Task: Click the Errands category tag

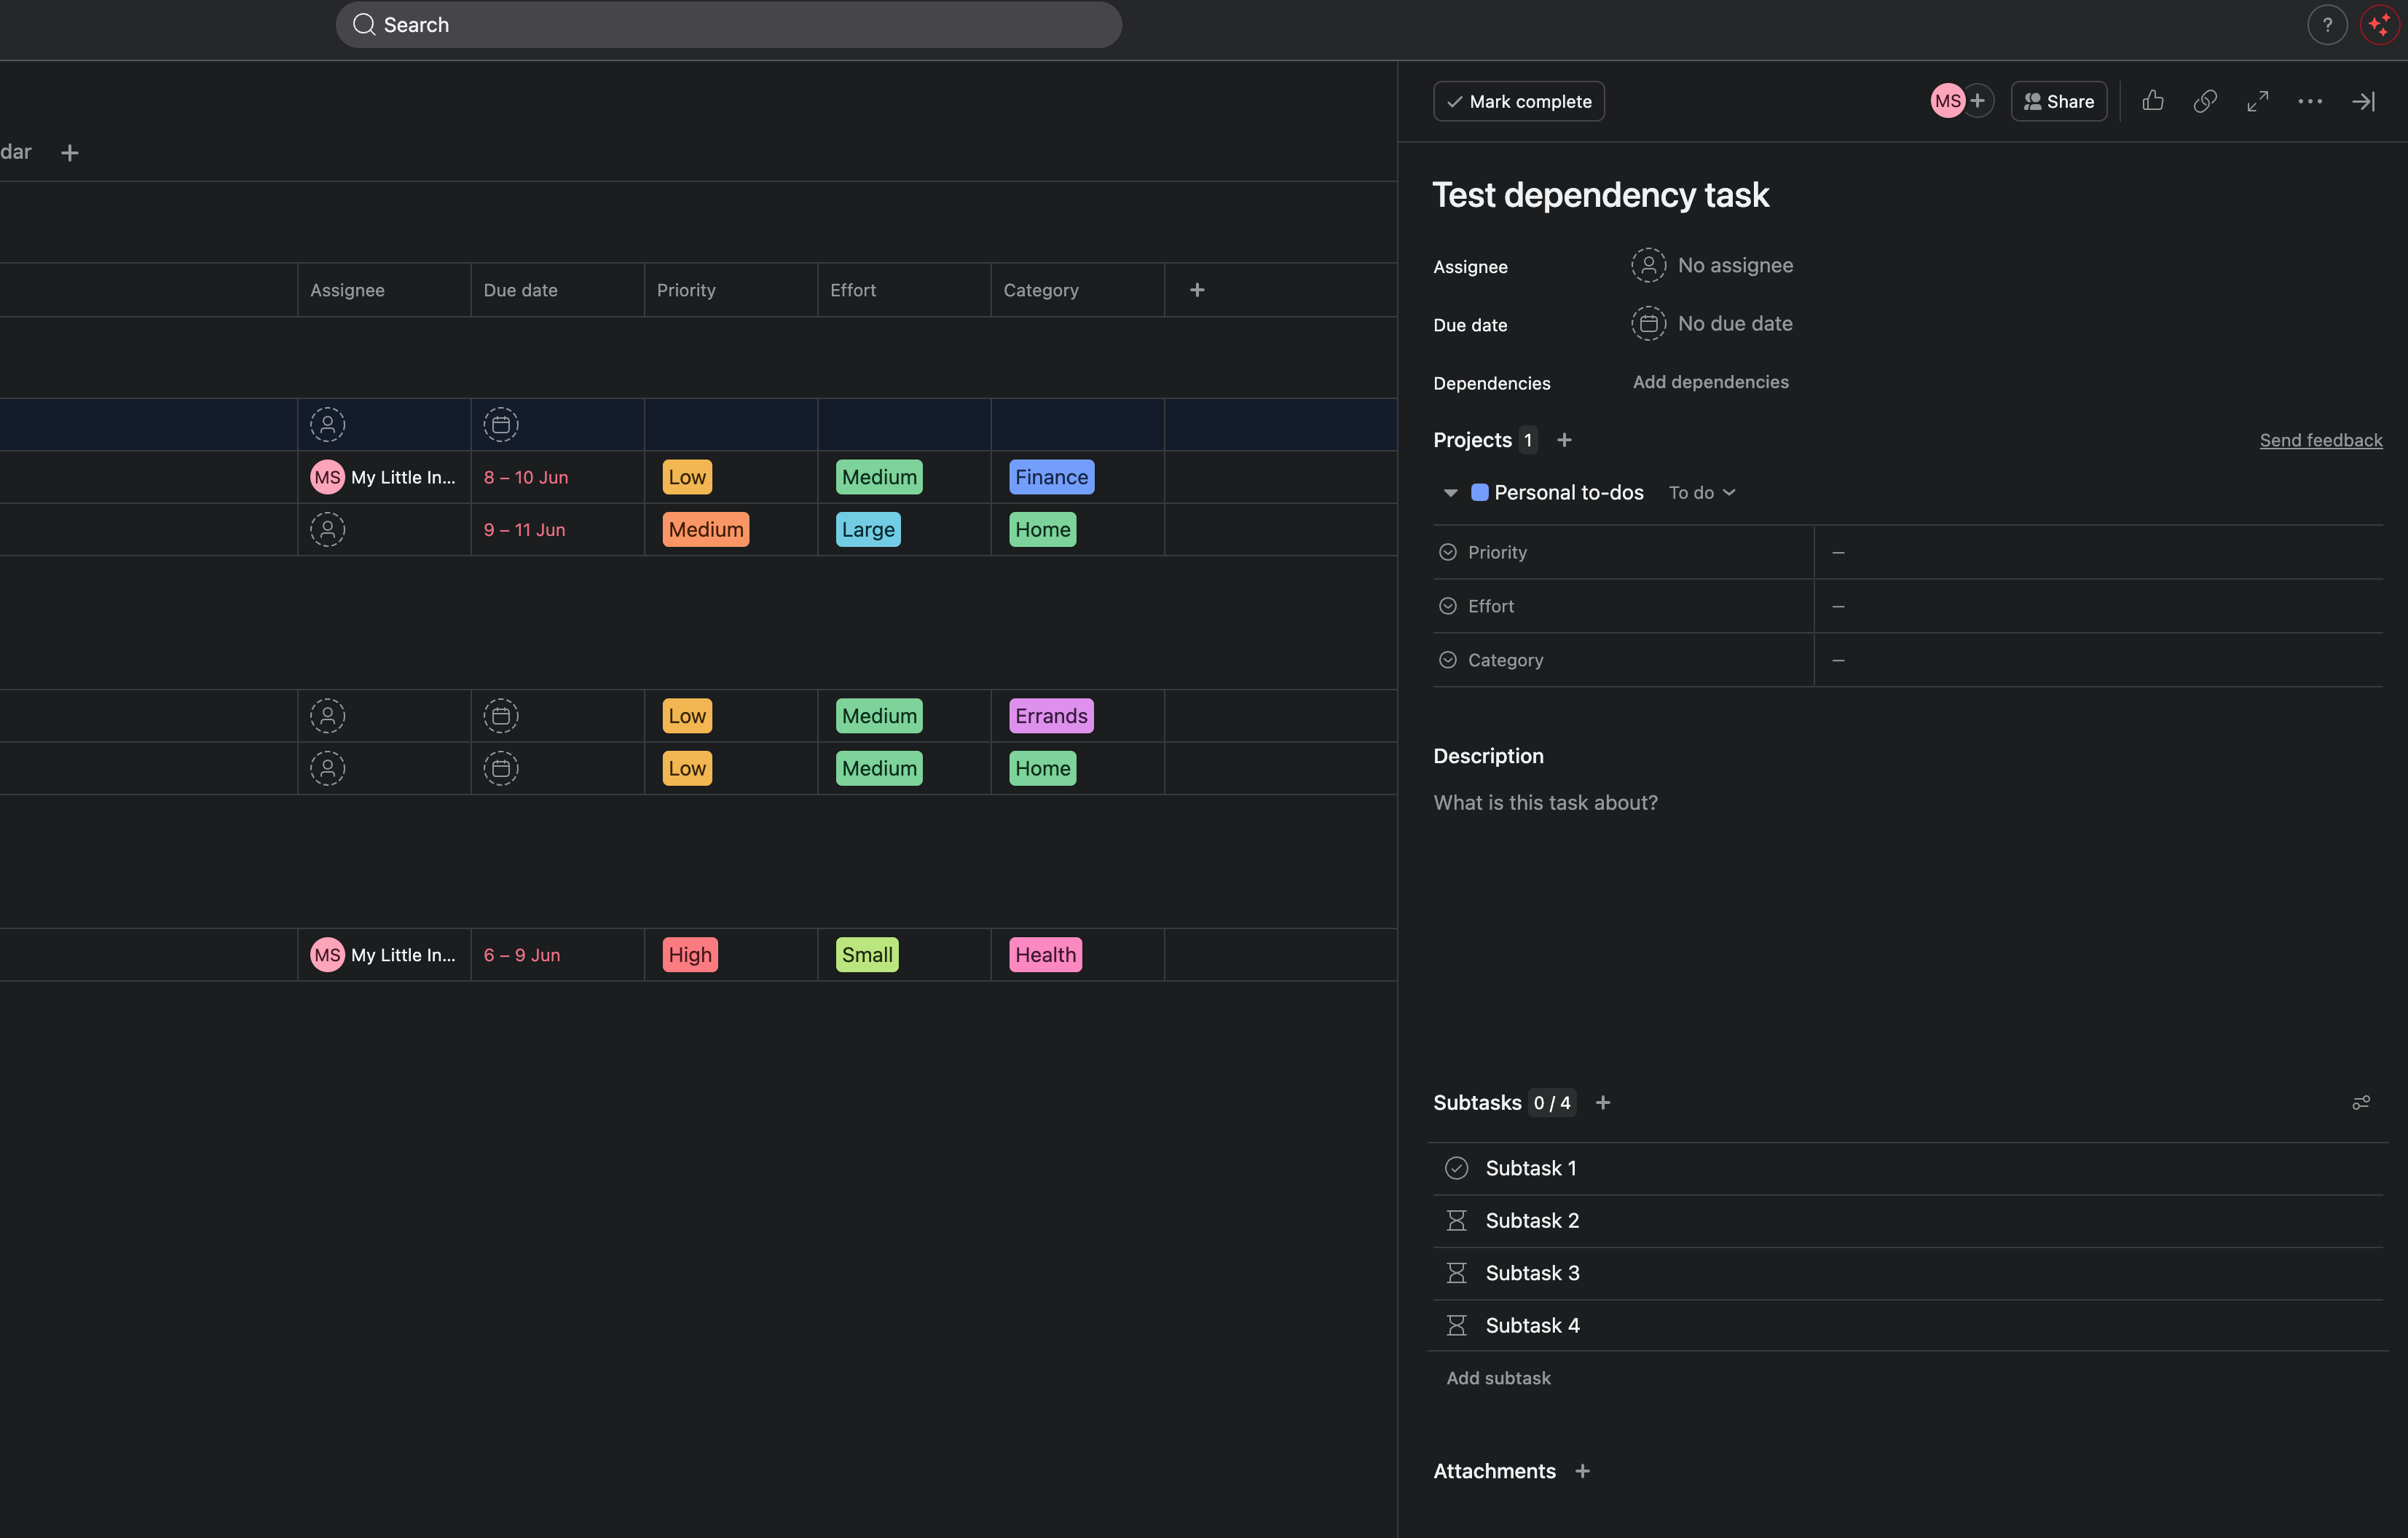Action: pyautogui.click(x=1051, y=716)
